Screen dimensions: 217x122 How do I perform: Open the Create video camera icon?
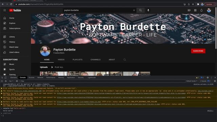(189, 10)
